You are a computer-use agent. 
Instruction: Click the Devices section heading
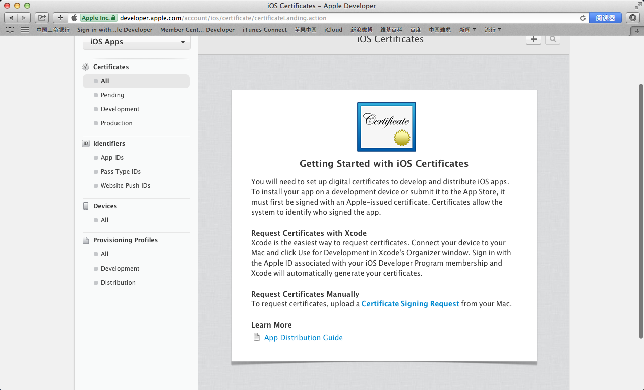(x=105, y=206)
